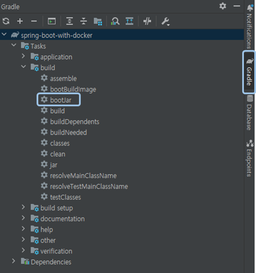Screen dimensions: 256x273
Task: Expand the application task group
Action: click(x=23, y=56)
